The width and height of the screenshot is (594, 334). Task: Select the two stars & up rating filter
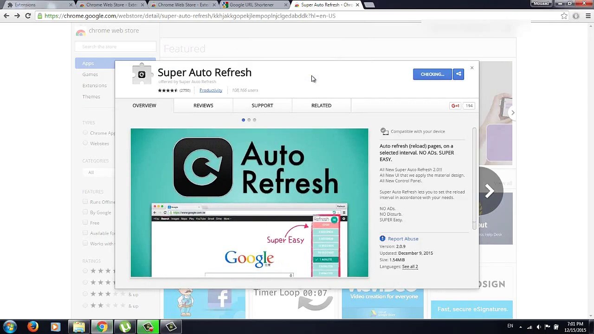point(85,306)
